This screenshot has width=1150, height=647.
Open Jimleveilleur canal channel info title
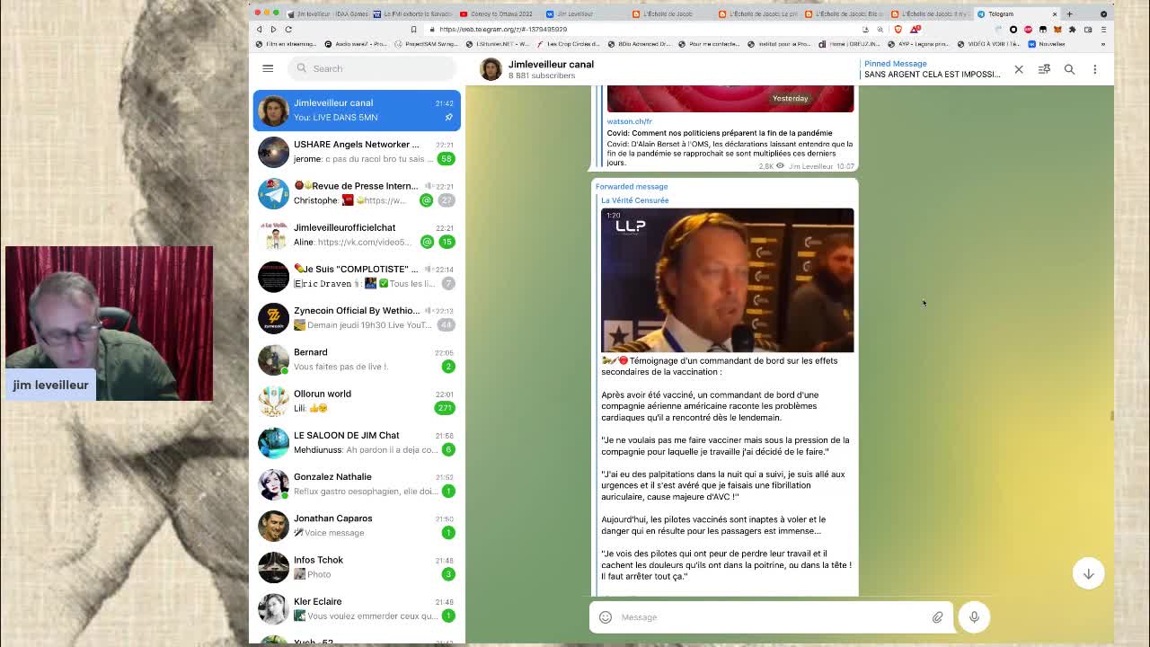tap(551, 64)
